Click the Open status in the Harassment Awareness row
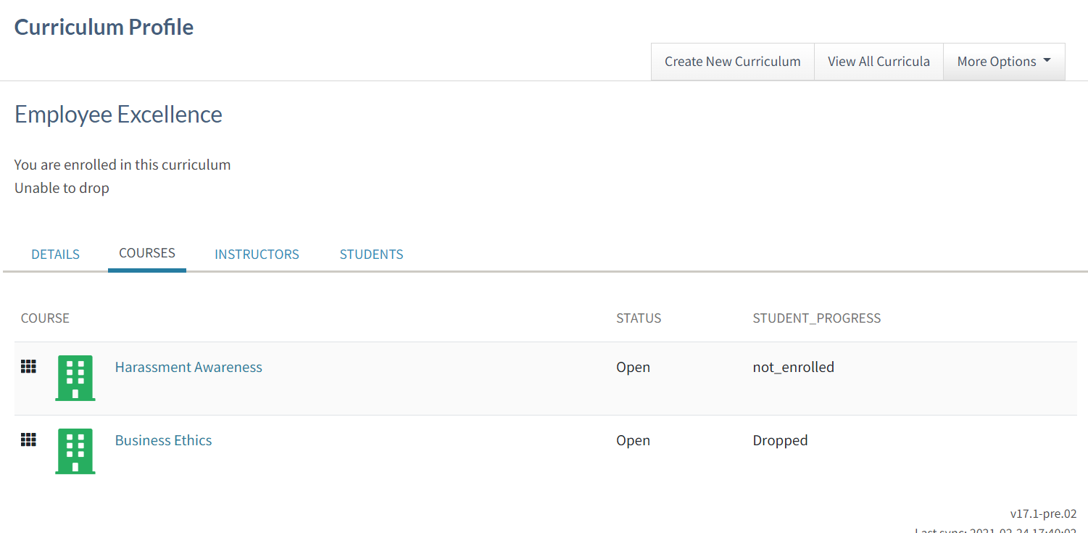This screenshot has width=1088, height=533. (x=633, y=367)
